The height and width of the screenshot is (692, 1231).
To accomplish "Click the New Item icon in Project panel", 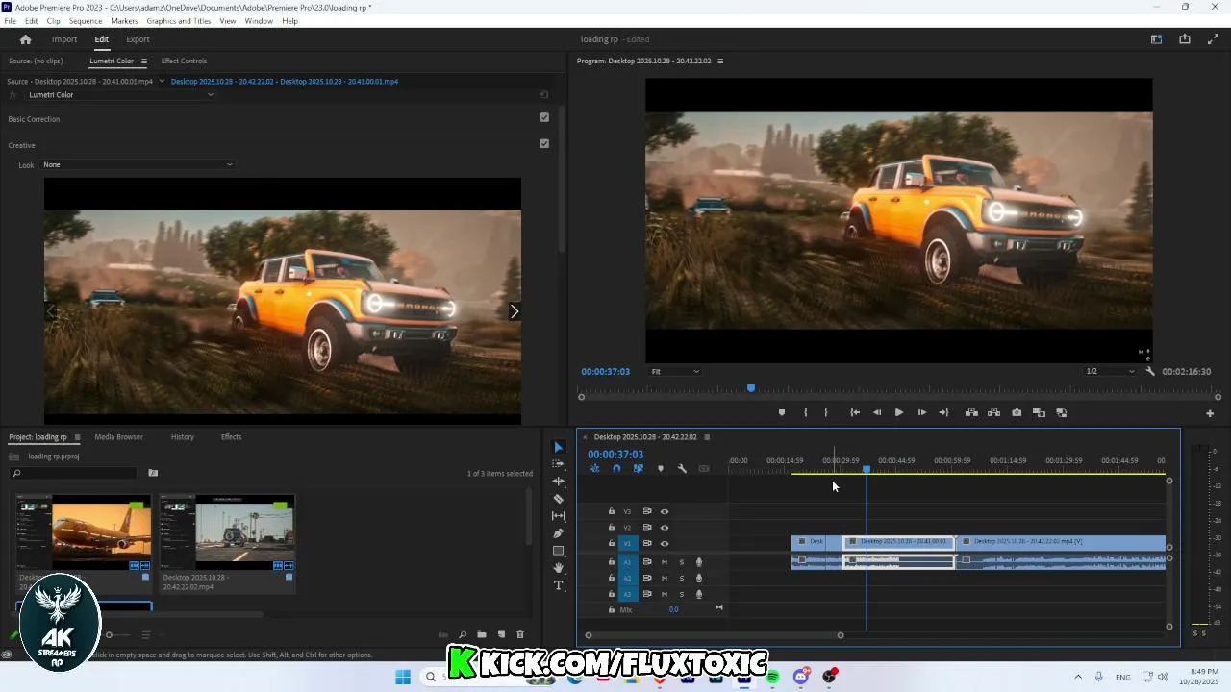I will (501, 634).
